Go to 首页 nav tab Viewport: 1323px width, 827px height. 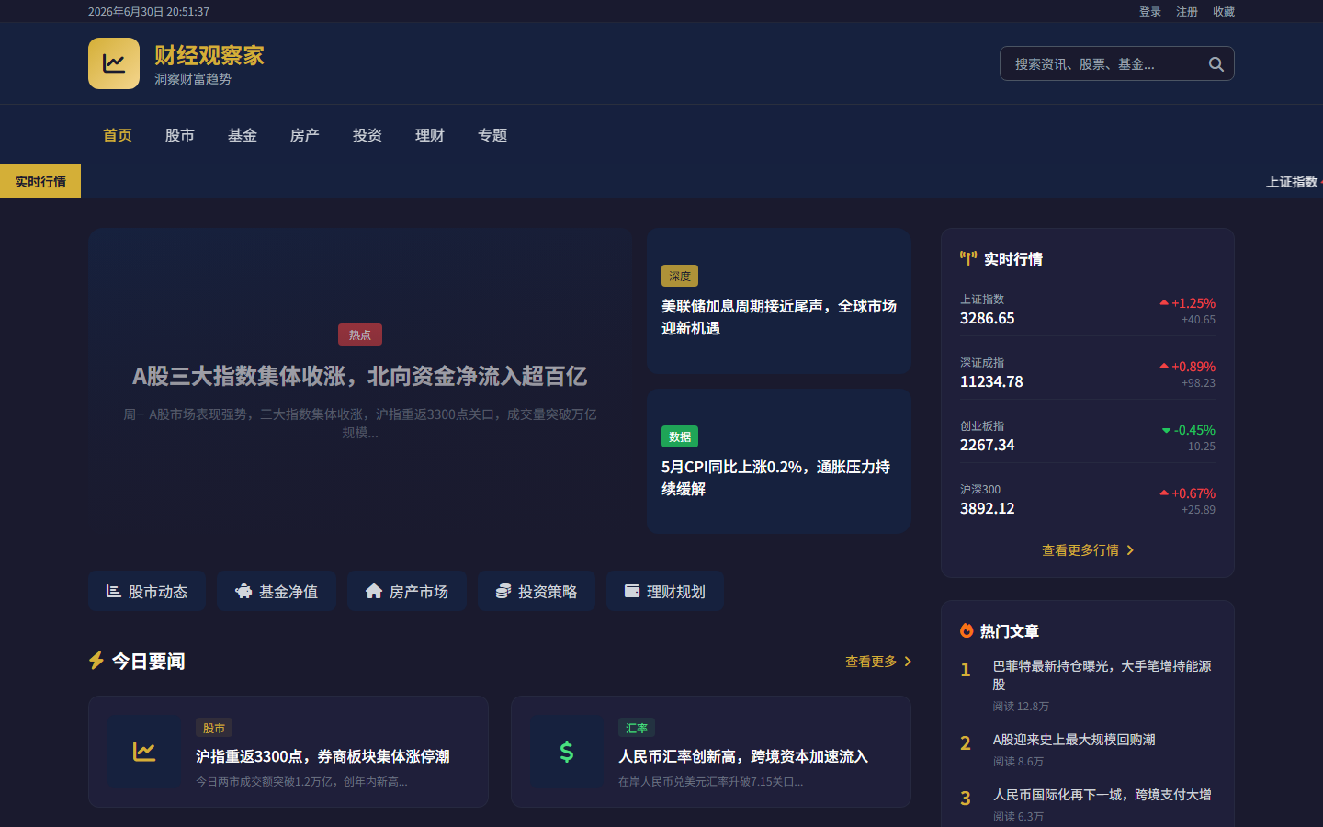118,135
